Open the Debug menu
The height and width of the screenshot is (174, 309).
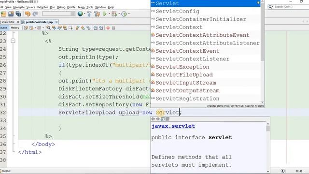point(61,7)
